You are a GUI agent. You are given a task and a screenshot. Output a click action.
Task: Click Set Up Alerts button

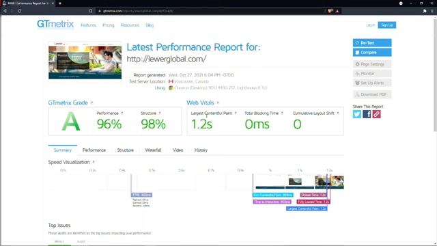click(372, 83)
